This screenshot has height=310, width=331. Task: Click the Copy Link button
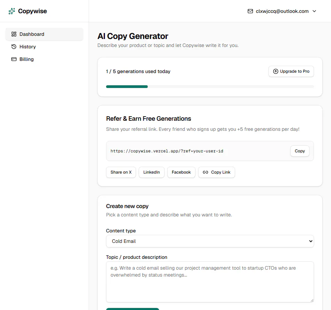(x=217, y=172)
